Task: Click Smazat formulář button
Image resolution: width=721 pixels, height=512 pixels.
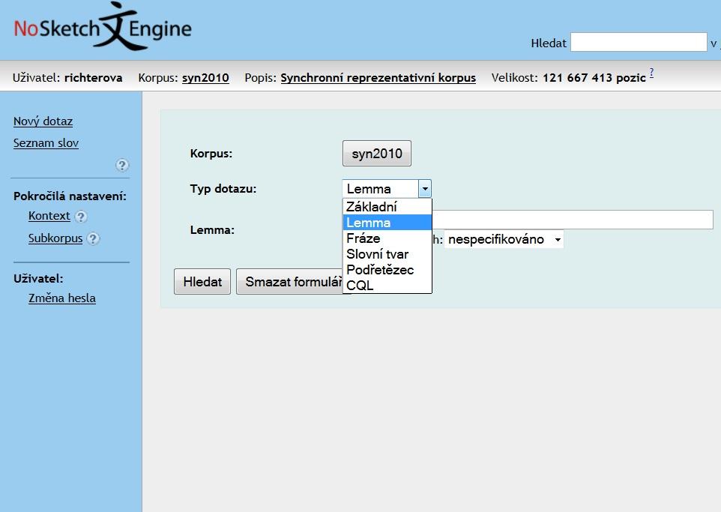Action: [x=291, y=282]
